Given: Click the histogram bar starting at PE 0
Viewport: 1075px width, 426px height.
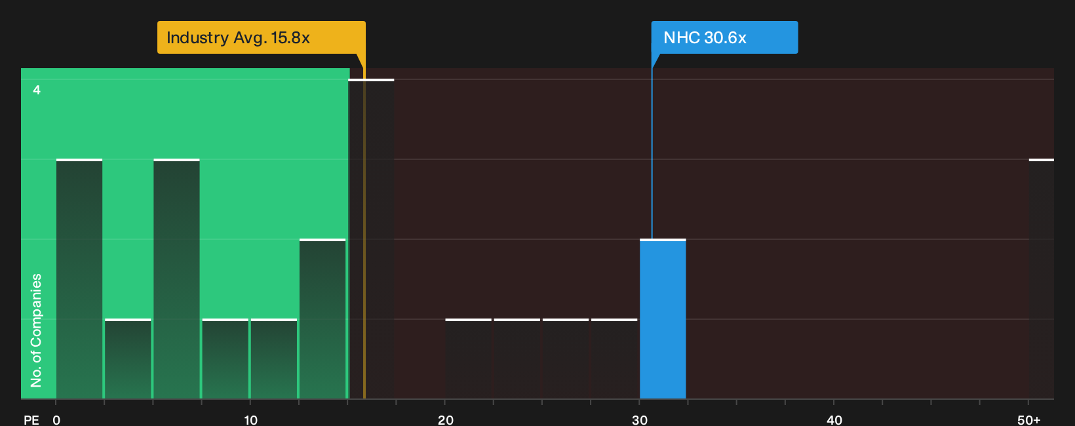Looking at the screenshot, I should coord(79,279).
